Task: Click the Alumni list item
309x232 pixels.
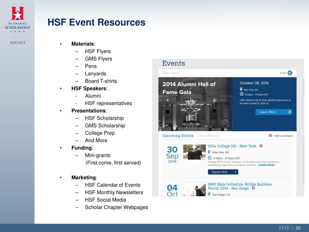Action: pos(93,96)
